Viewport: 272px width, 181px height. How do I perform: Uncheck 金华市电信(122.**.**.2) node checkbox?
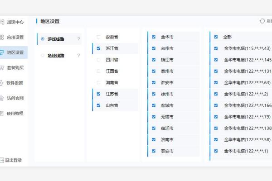pyautogui.click(x=216, y=94)
